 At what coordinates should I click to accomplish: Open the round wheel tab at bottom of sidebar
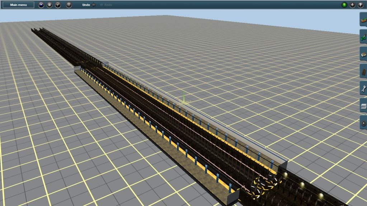(363, 123)
